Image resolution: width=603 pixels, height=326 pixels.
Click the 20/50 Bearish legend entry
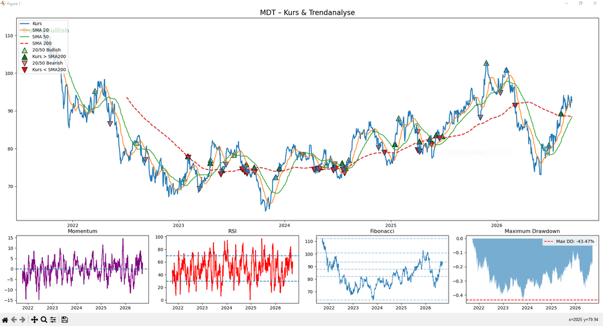point(47,63)
